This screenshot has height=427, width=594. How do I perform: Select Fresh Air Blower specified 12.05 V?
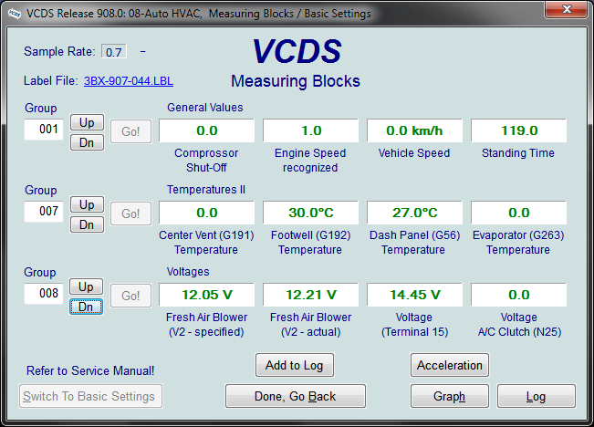tap(206, 295)
